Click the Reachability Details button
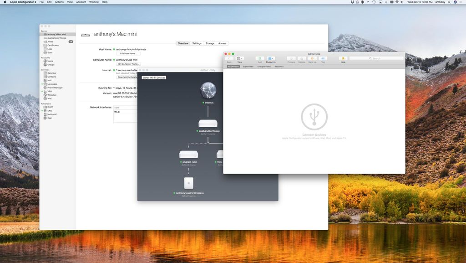466x263 pixels. pos(128,77)
